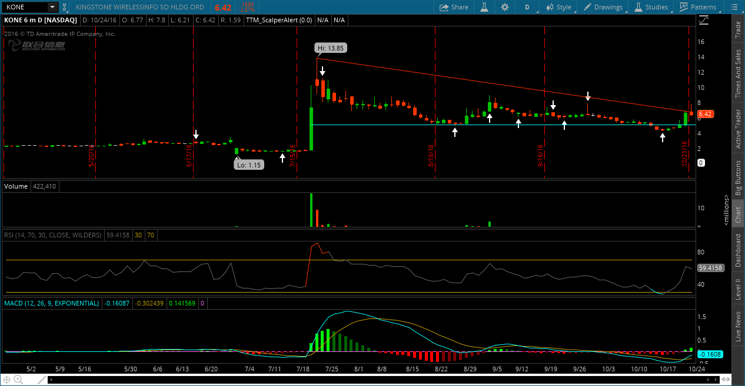Switch to the Active Trader side tab
This screenshot has height=386, width=745.
click(x=738, y=129)
